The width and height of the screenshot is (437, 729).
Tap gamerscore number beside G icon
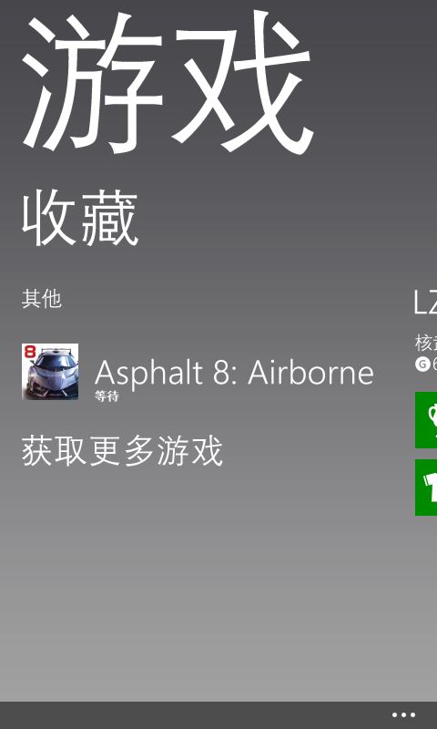coord(434,364)
